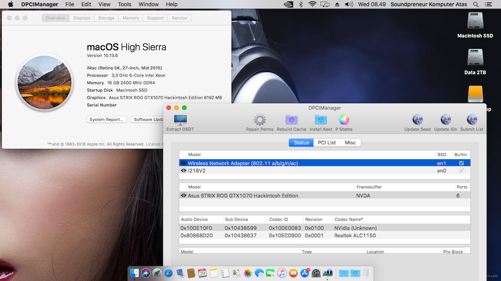This screenshot has height=281, width=501.
Task: Open Maps from the dock
Action: point(236,273)
